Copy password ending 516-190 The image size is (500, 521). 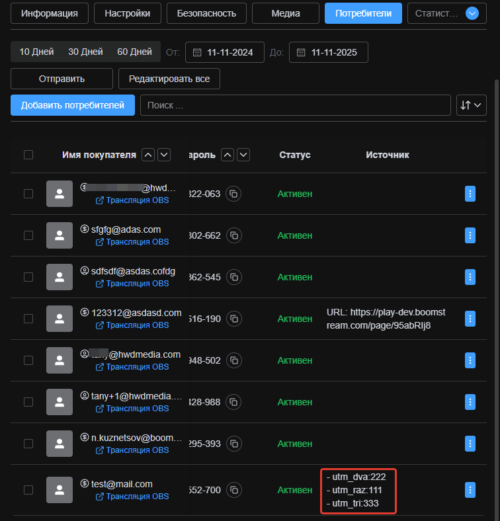click(x=234, y=319)
